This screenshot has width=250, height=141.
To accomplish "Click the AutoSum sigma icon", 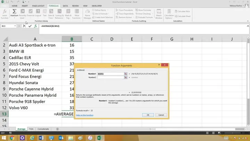I will click(14, 11).
